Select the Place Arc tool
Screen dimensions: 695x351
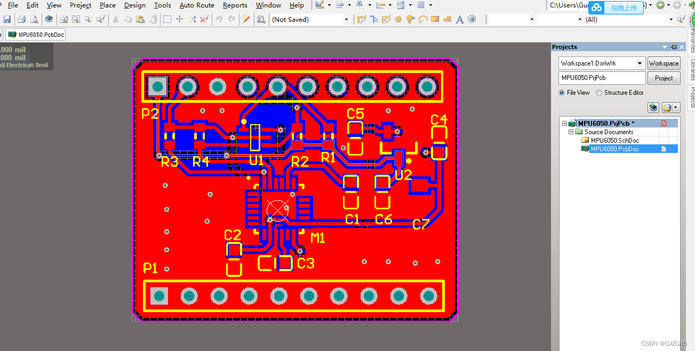point(423,19)
